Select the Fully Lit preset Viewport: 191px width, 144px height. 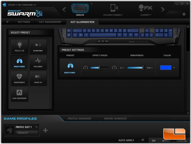click(20, 47)
